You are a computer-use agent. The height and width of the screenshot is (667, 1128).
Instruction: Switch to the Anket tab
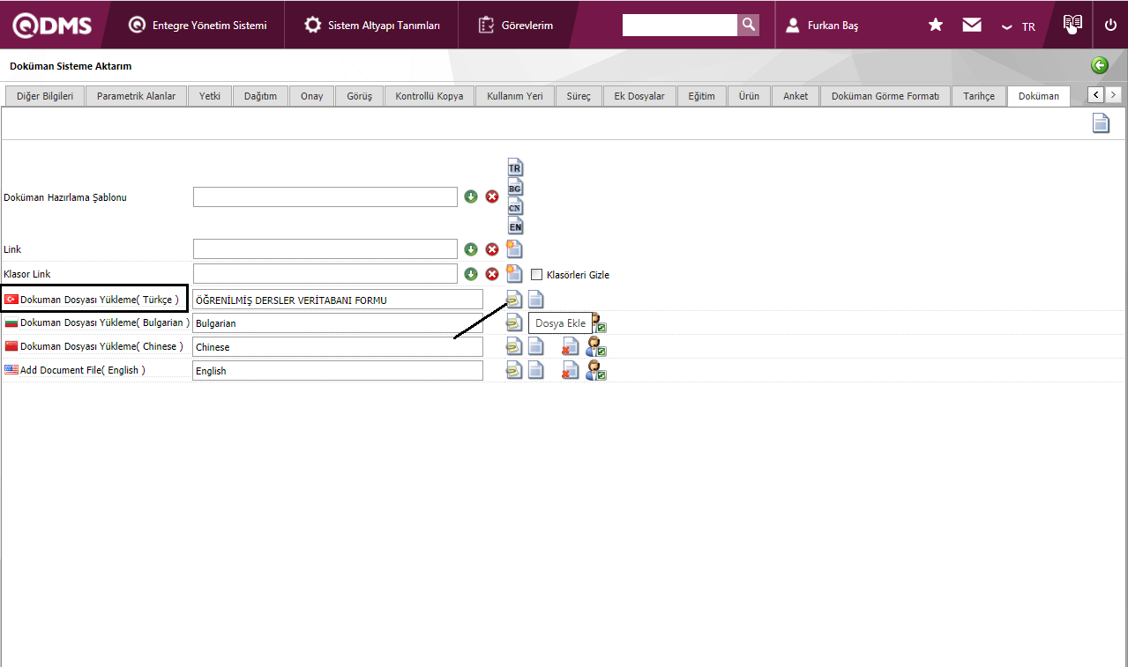[796, 96]
